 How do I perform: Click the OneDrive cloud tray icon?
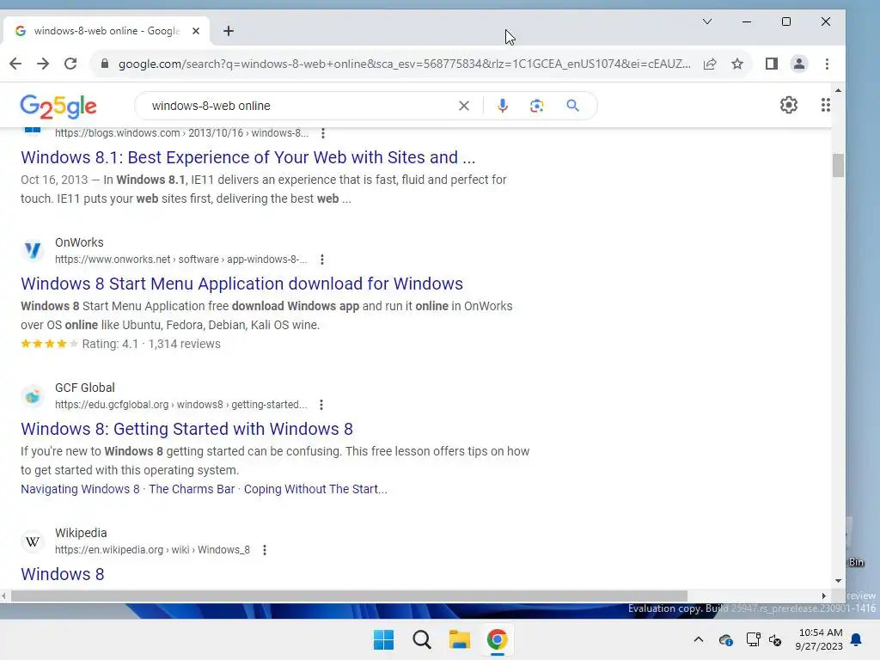(x=725, y=639)
